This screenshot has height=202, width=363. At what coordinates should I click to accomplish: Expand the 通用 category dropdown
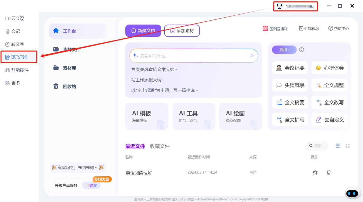click(284, 50)
